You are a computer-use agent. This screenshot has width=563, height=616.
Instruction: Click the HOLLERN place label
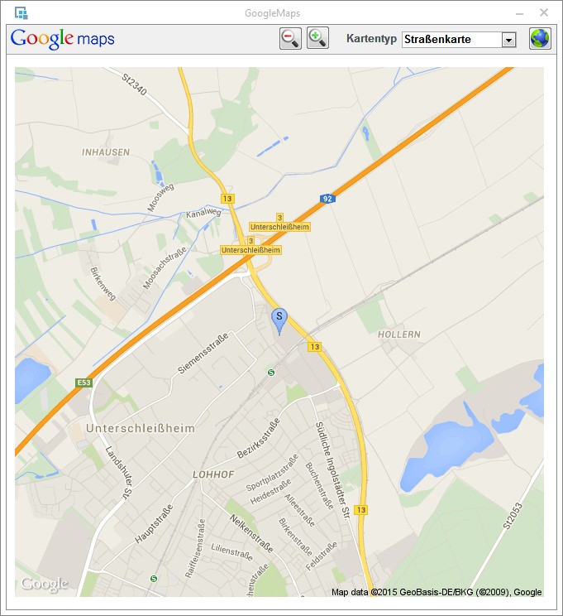(x=399, y=334)
